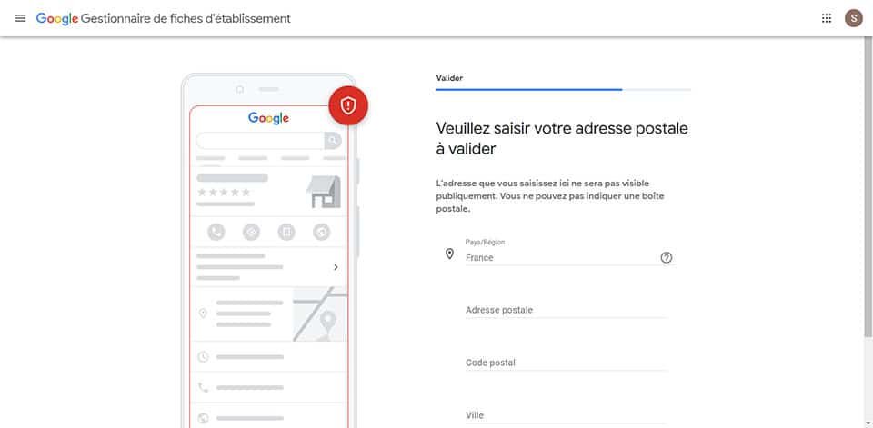This screenshot has width=873, height=428.
Task: Click the search magnifier in phone mockup
Action: coord(333,141)
